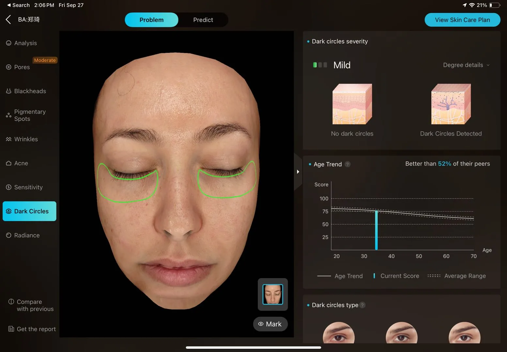Viewport: 507px width, 352px height.
Task: Switch to the Predict view
Action: point(203,20)
